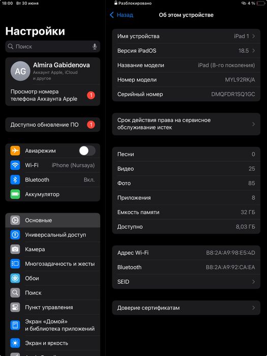Tap the Основные gear icon
Image resolution: width=267 pixels, height=356 pixels.
click(15, 220)
